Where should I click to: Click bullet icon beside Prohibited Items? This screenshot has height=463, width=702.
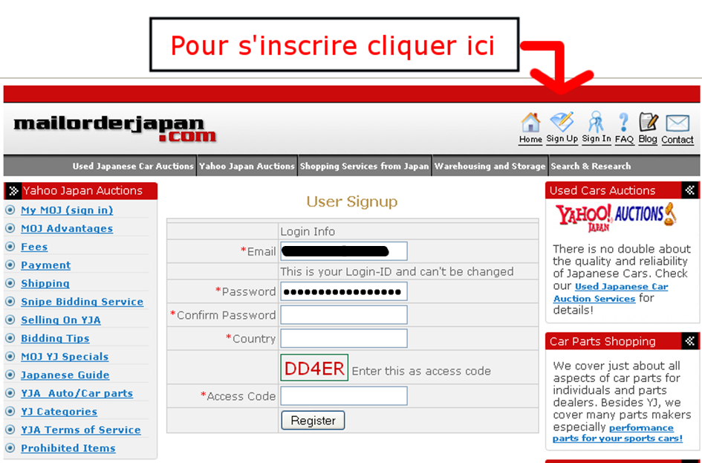click(10, 448)
